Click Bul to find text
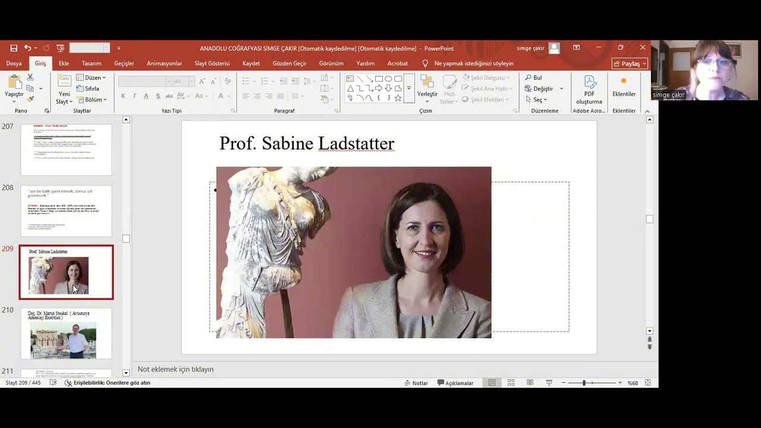 pos(533,78)
